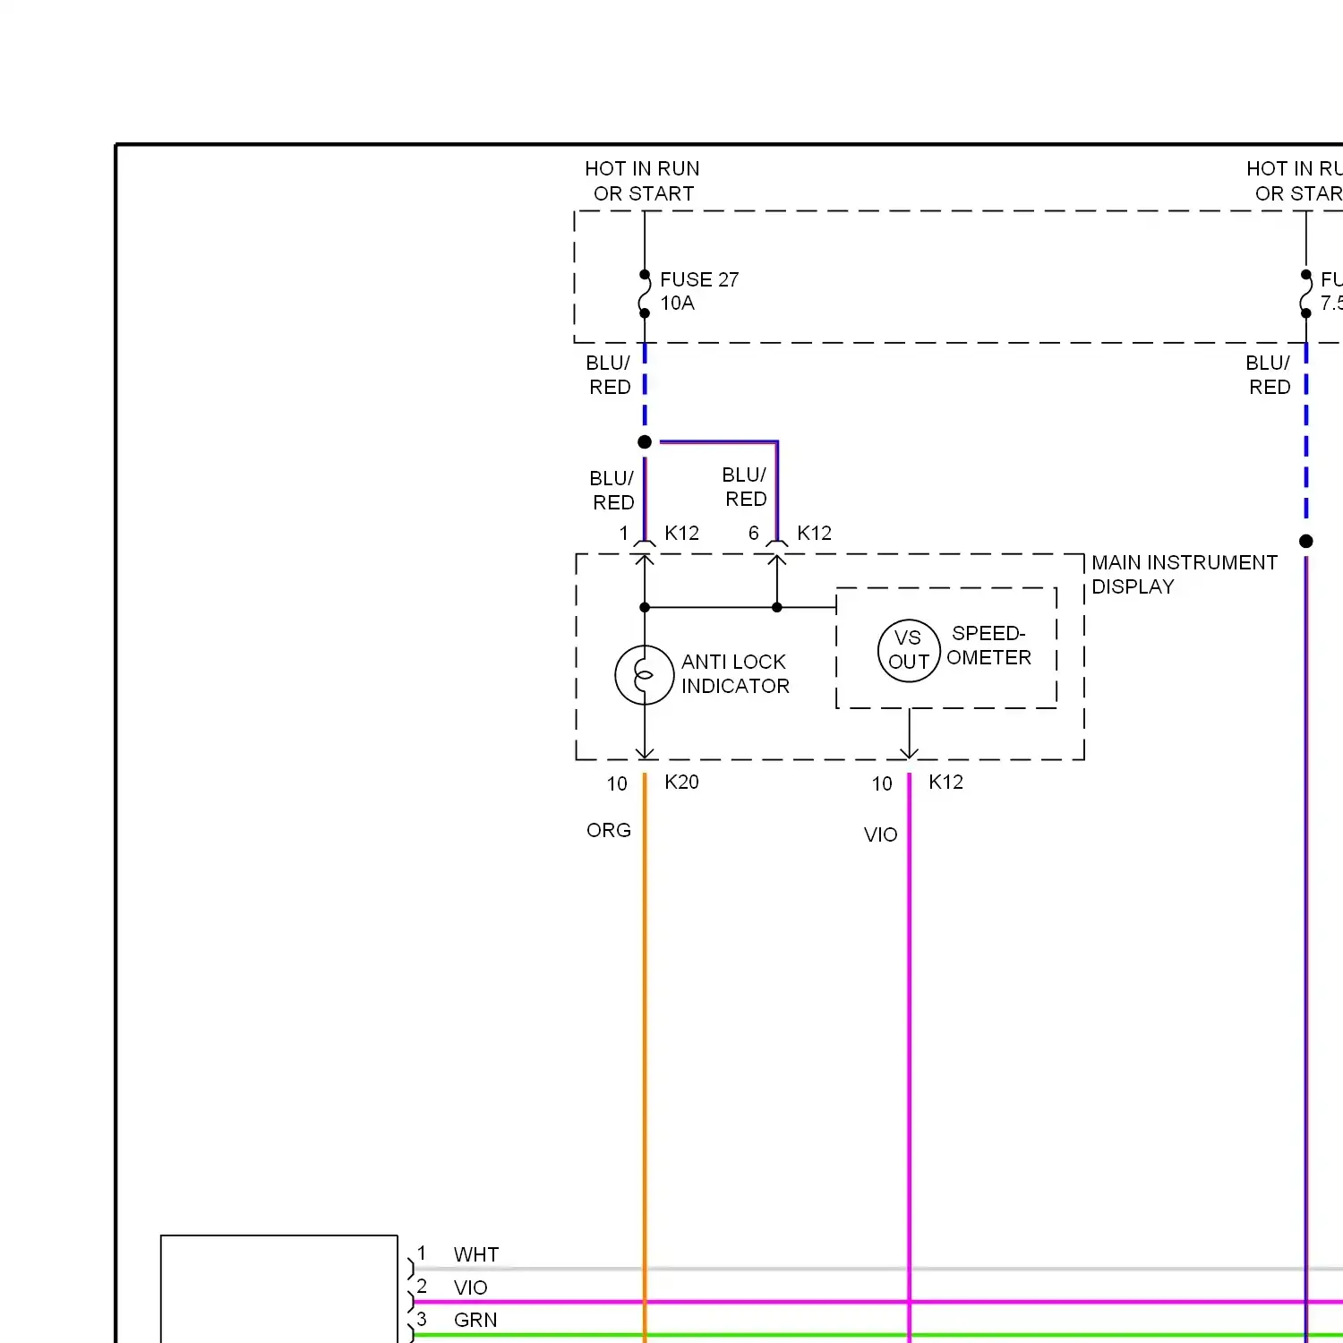
Task: Click the K12 label beside pin 10
Action: 946,782
